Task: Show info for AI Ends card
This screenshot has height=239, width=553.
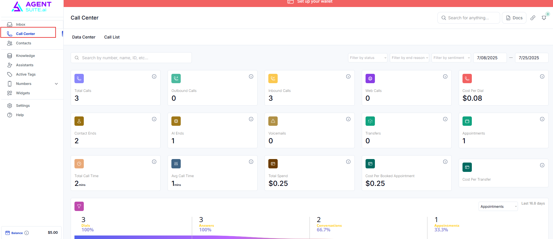Action: point(251,119)
